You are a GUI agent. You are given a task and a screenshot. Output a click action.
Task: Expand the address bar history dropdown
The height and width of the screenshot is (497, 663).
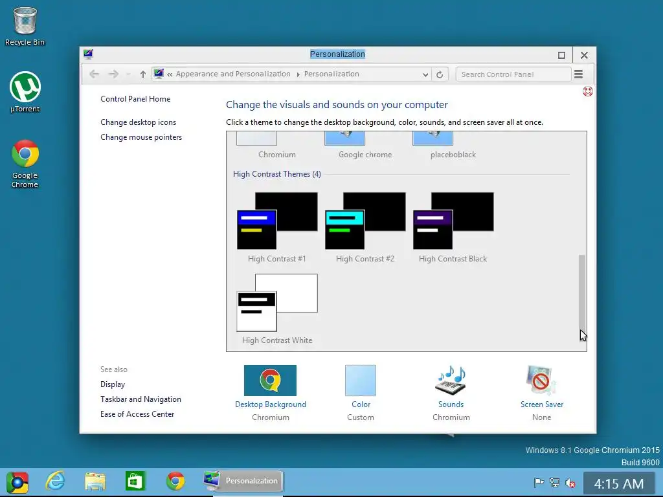point(425,75)
